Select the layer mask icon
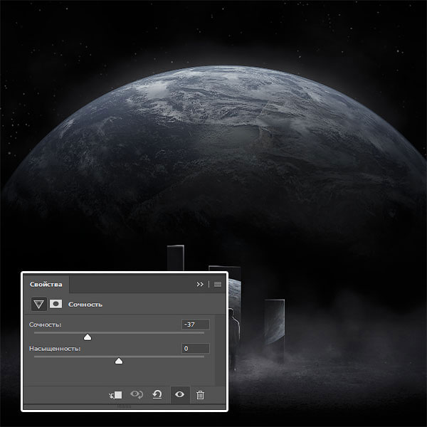Image resolution: width=427 pixels, height=427 pixels. tap(56, 304)
